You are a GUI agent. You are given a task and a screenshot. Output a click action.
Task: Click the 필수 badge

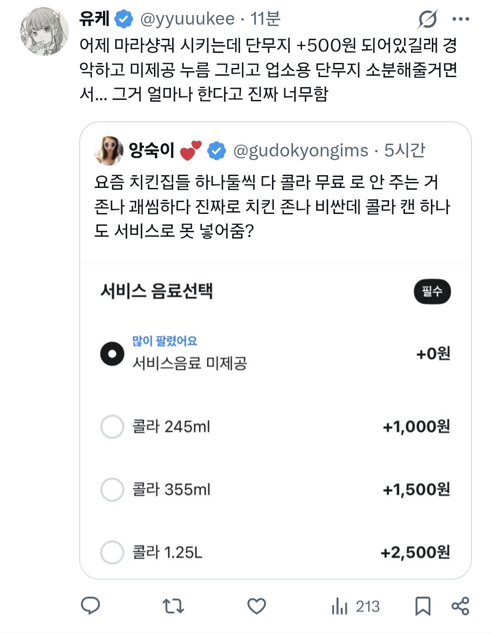432,291
